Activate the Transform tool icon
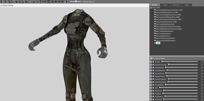 (x=34, y=2)
